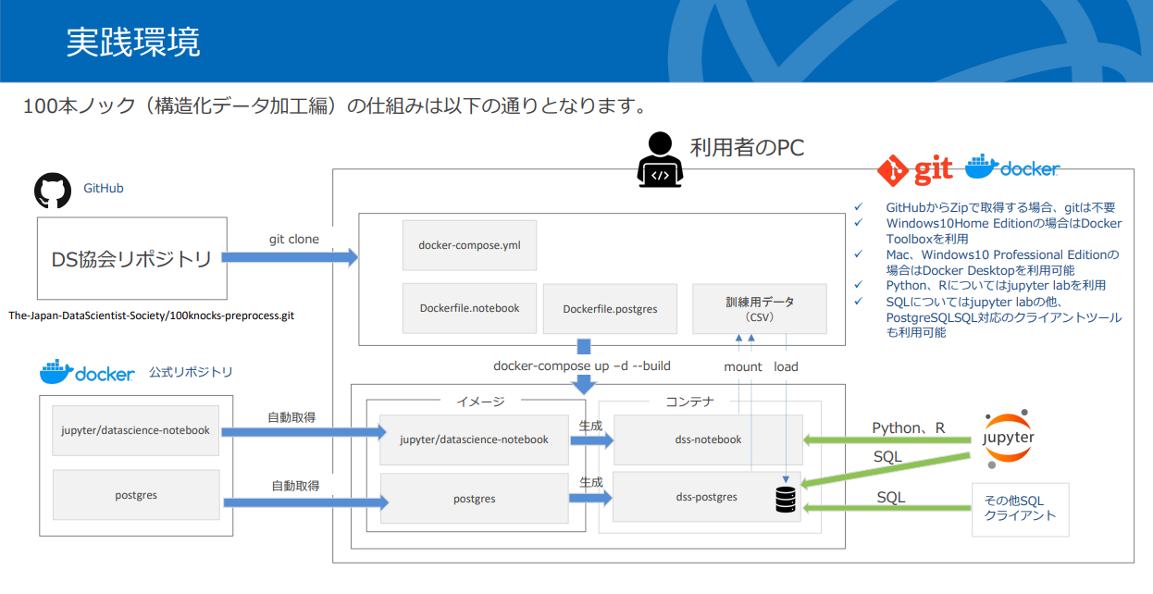Click the GitHub octocat logo
Viewport: 1153px width, 594px height.
click(53, 190)
